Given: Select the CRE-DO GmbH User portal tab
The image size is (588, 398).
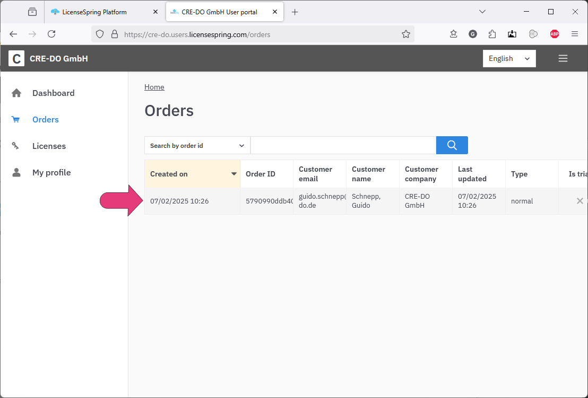Looking at the screenshot, I should click(x=224, y=12).
